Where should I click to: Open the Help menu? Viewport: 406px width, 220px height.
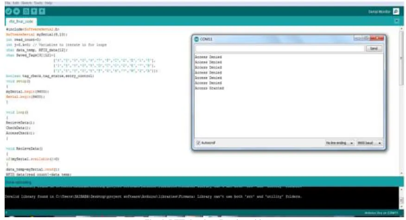[48, 3]
